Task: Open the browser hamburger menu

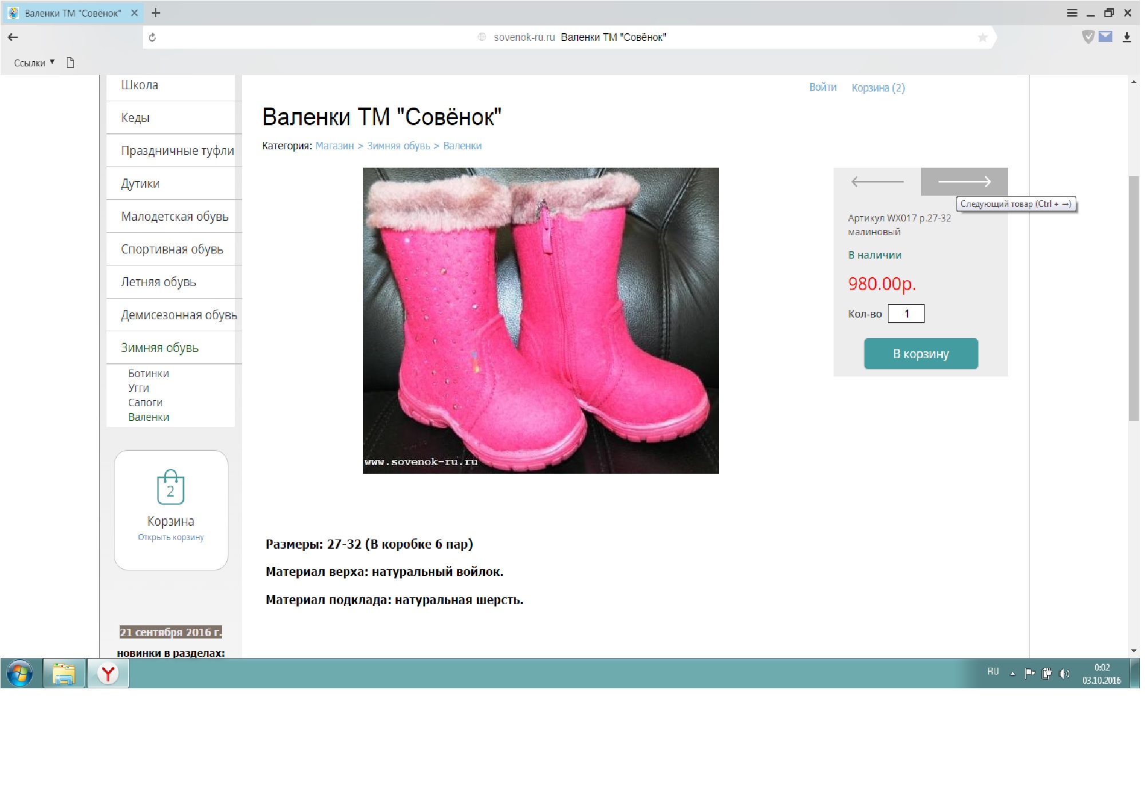Action: click(x=1072, y=13)
